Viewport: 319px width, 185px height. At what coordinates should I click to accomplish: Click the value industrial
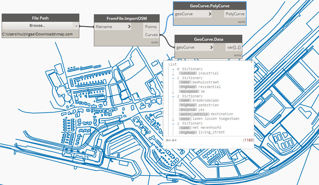tap(208, 73)
